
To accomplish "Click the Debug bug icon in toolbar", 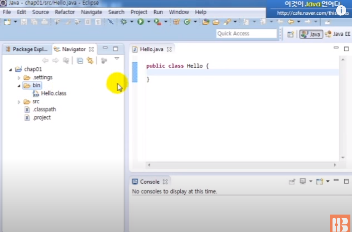I will coord(123,22).
